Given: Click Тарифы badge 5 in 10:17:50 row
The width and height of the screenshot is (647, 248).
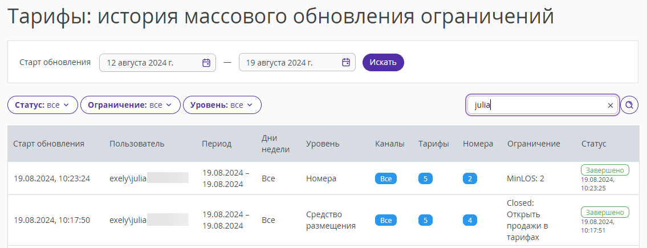Looking at the screenshot, I should [x=425, y=221].
